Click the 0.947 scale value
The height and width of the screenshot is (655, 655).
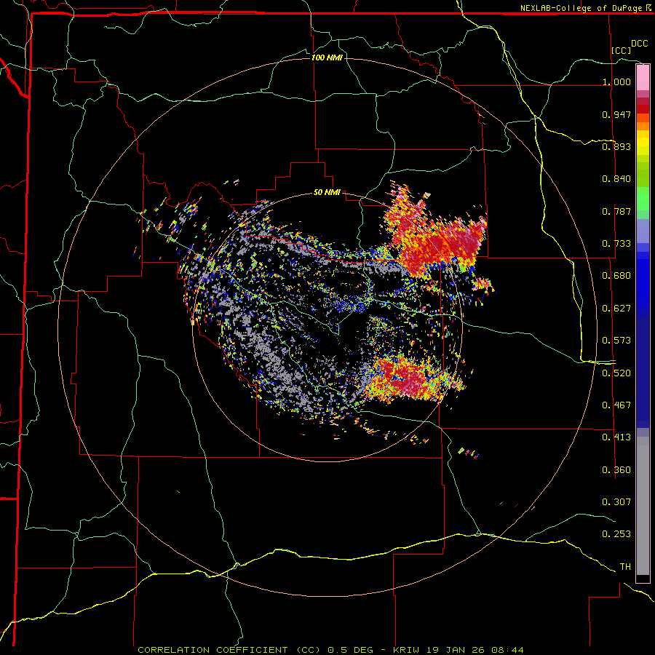tap(616, 114)
